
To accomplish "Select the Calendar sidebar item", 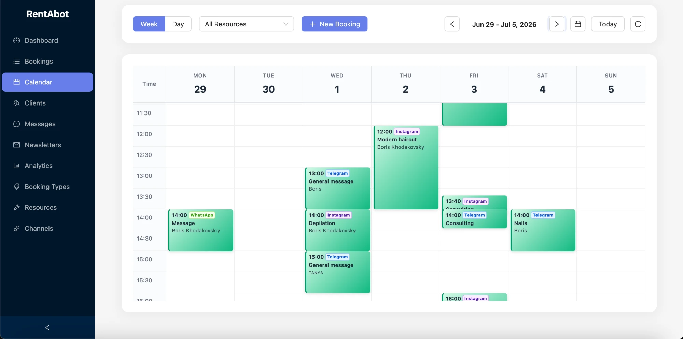I will click(47, 82).
